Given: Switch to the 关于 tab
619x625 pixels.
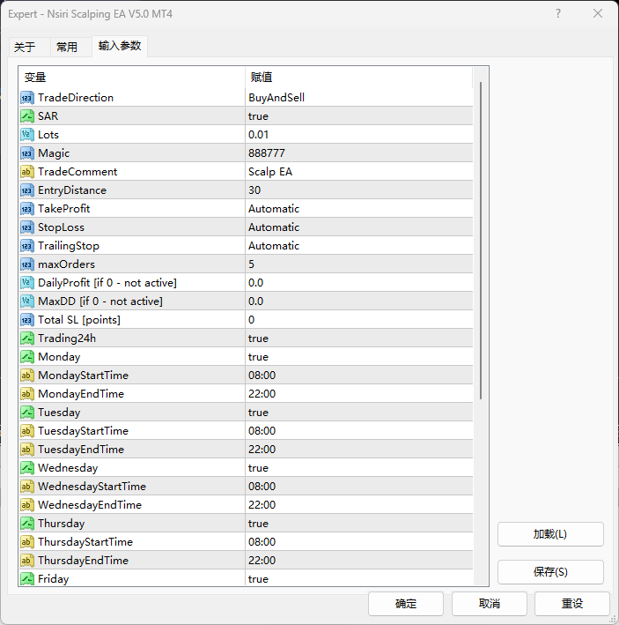Looking at the screenshot, I should click(25, 47).
